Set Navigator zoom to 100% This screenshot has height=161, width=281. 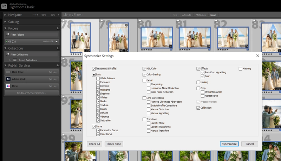pyautogui.click(x=43, y=15)
